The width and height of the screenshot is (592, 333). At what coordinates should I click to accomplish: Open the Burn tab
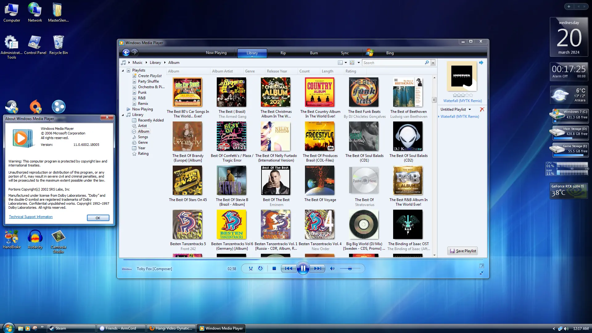coord(314,53)
